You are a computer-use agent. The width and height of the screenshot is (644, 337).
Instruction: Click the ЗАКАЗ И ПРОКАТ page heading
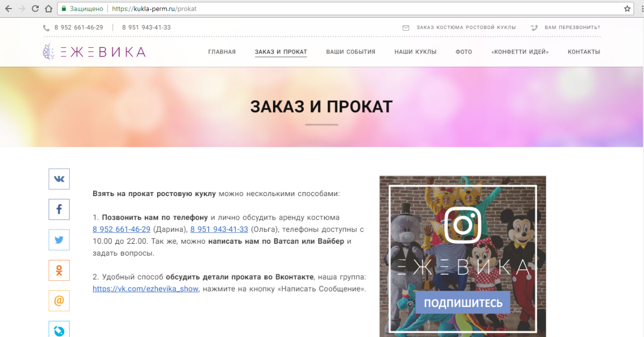[x=321, y=107]
